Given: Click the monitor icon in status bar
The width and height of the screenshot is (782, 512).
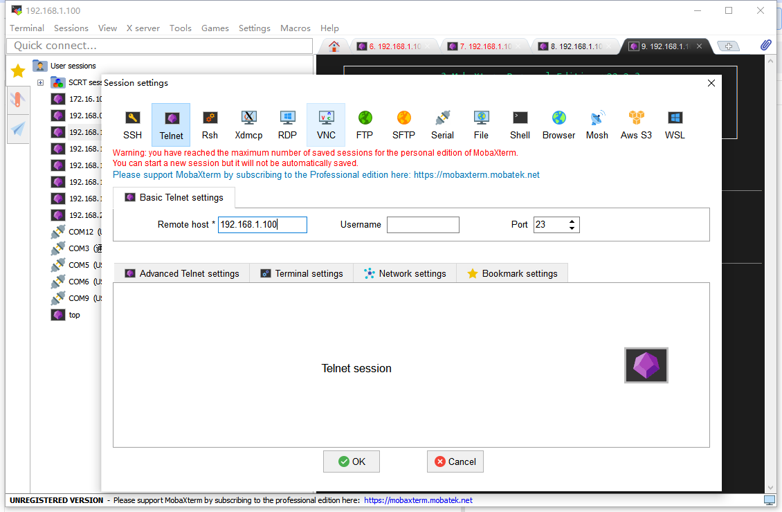Looking at the screenshot, I should coord(770,500).
